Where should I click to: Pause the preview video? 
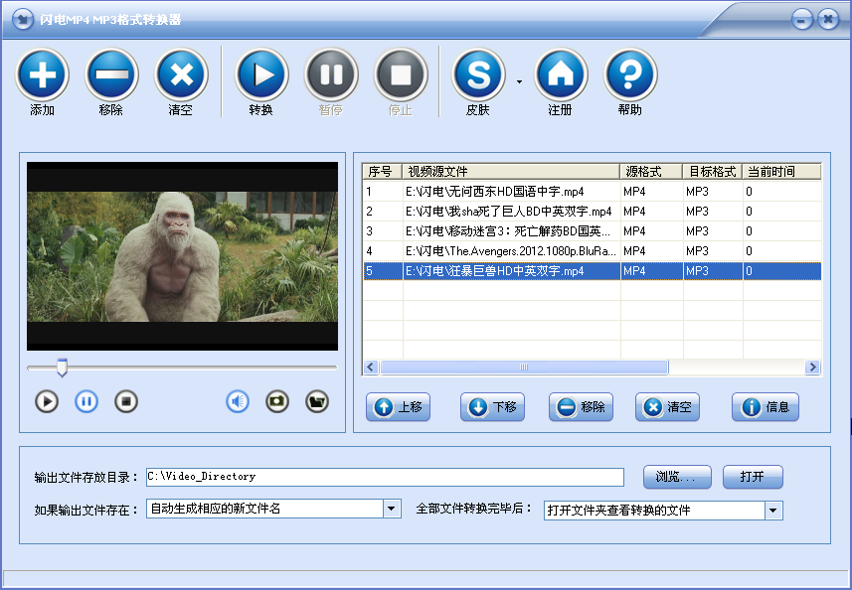pos(86,401)
